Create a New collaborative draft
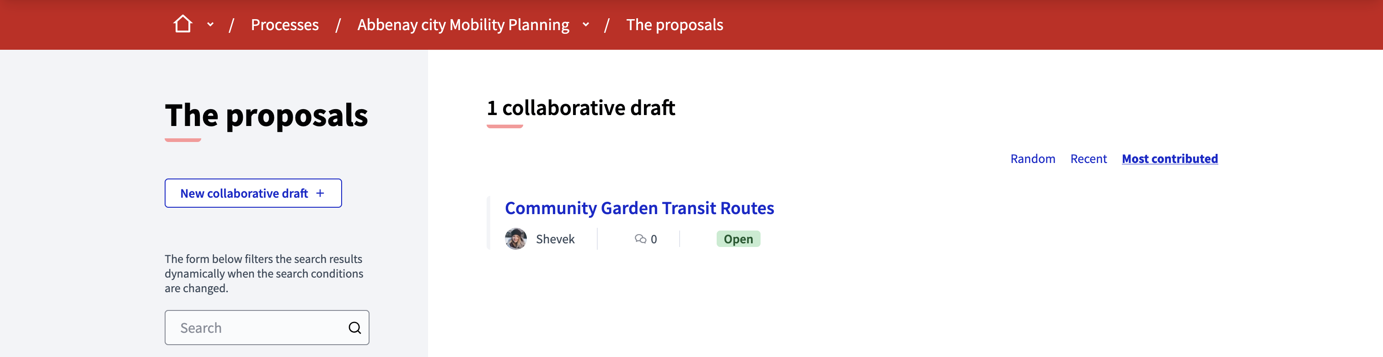This screenshot has height=357, width=1383. [x=252, y=193]
